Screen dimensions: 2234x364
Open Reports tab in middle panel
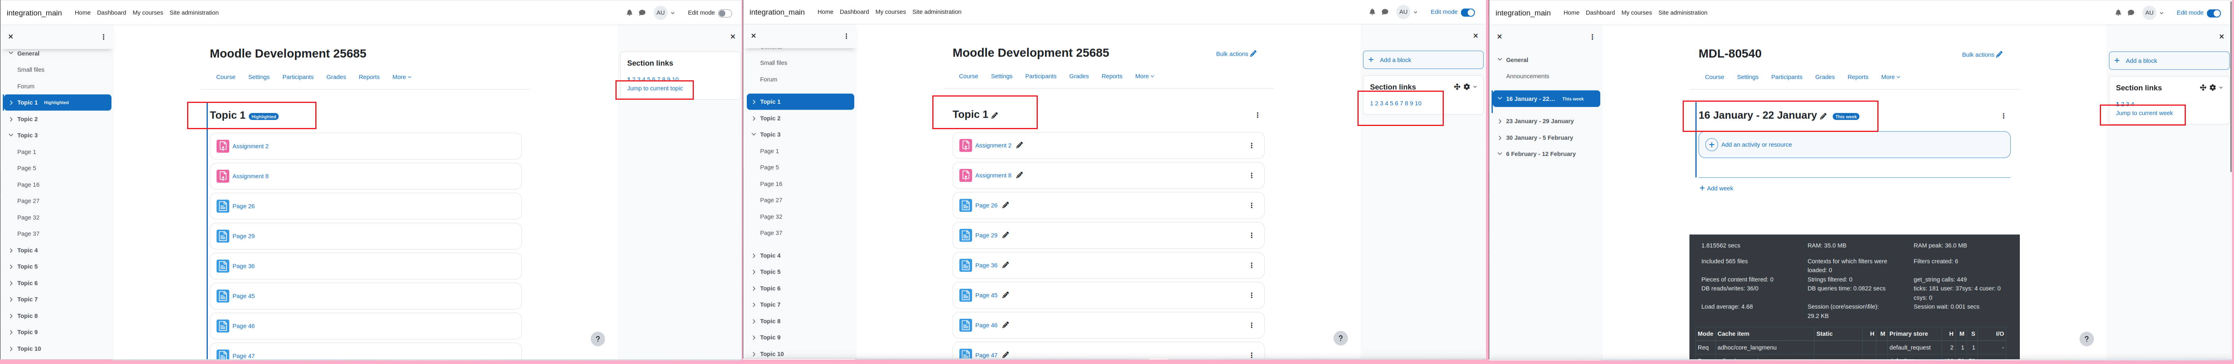tap(1112, 76)
